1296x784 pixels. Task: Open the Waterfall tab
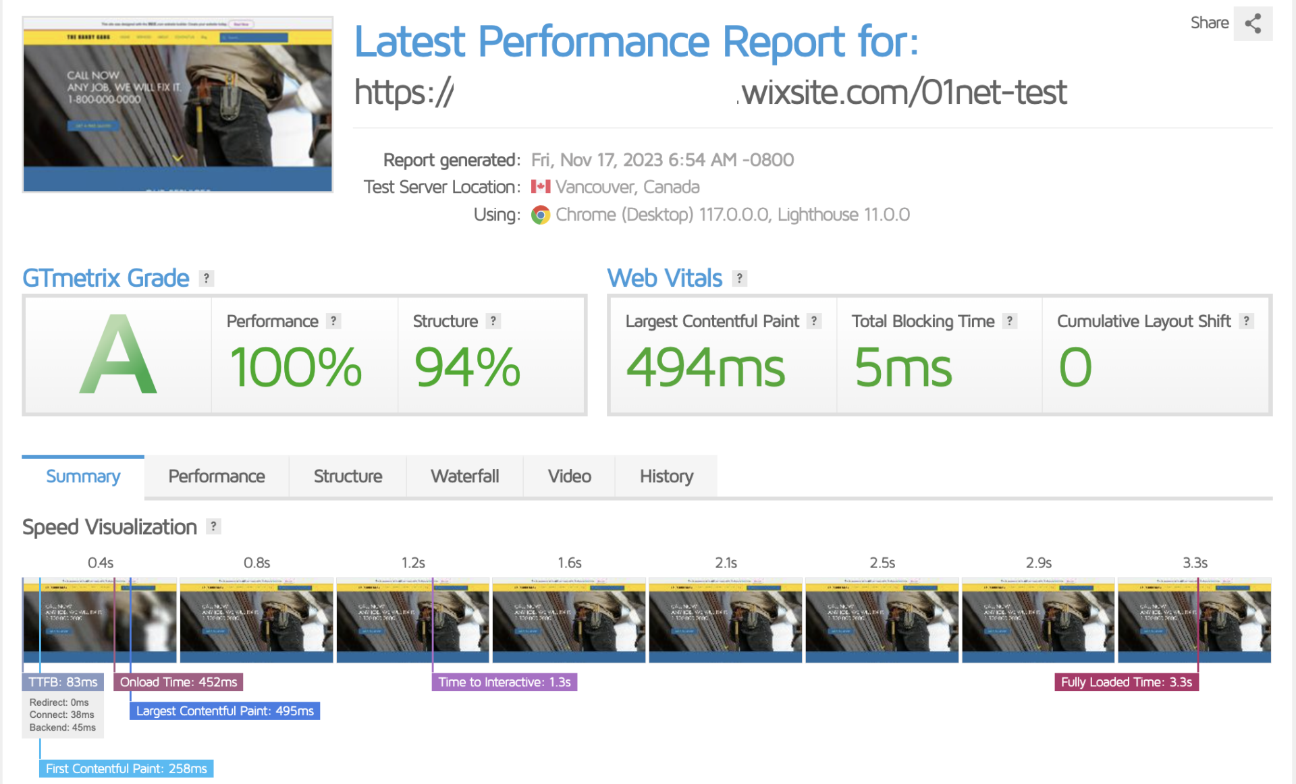click(464, 476)
